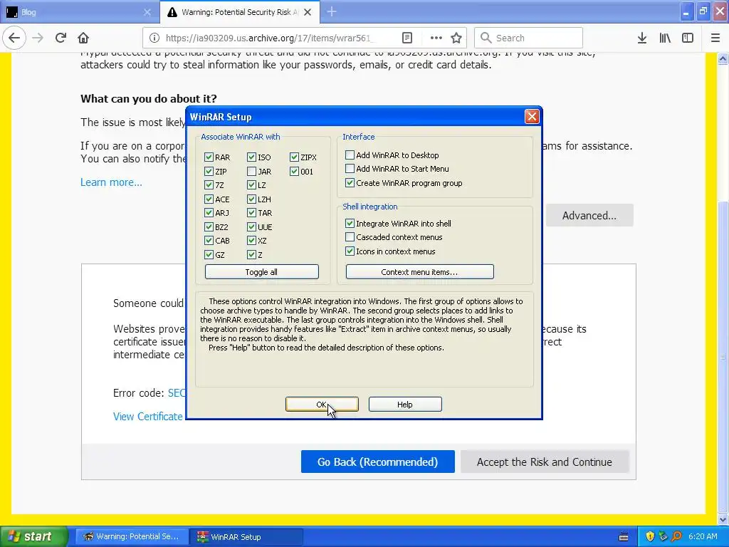Image resolution: width=729 pixels, height=547 pixels.
Task: Toggle the sidebar icon
Action: (688, 38)
